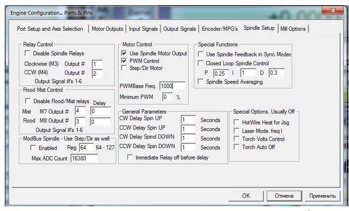Click CW Delay Spin UP field
This screenshot has height=211, width=349.
pyautogui.click(x=188, y=120)
